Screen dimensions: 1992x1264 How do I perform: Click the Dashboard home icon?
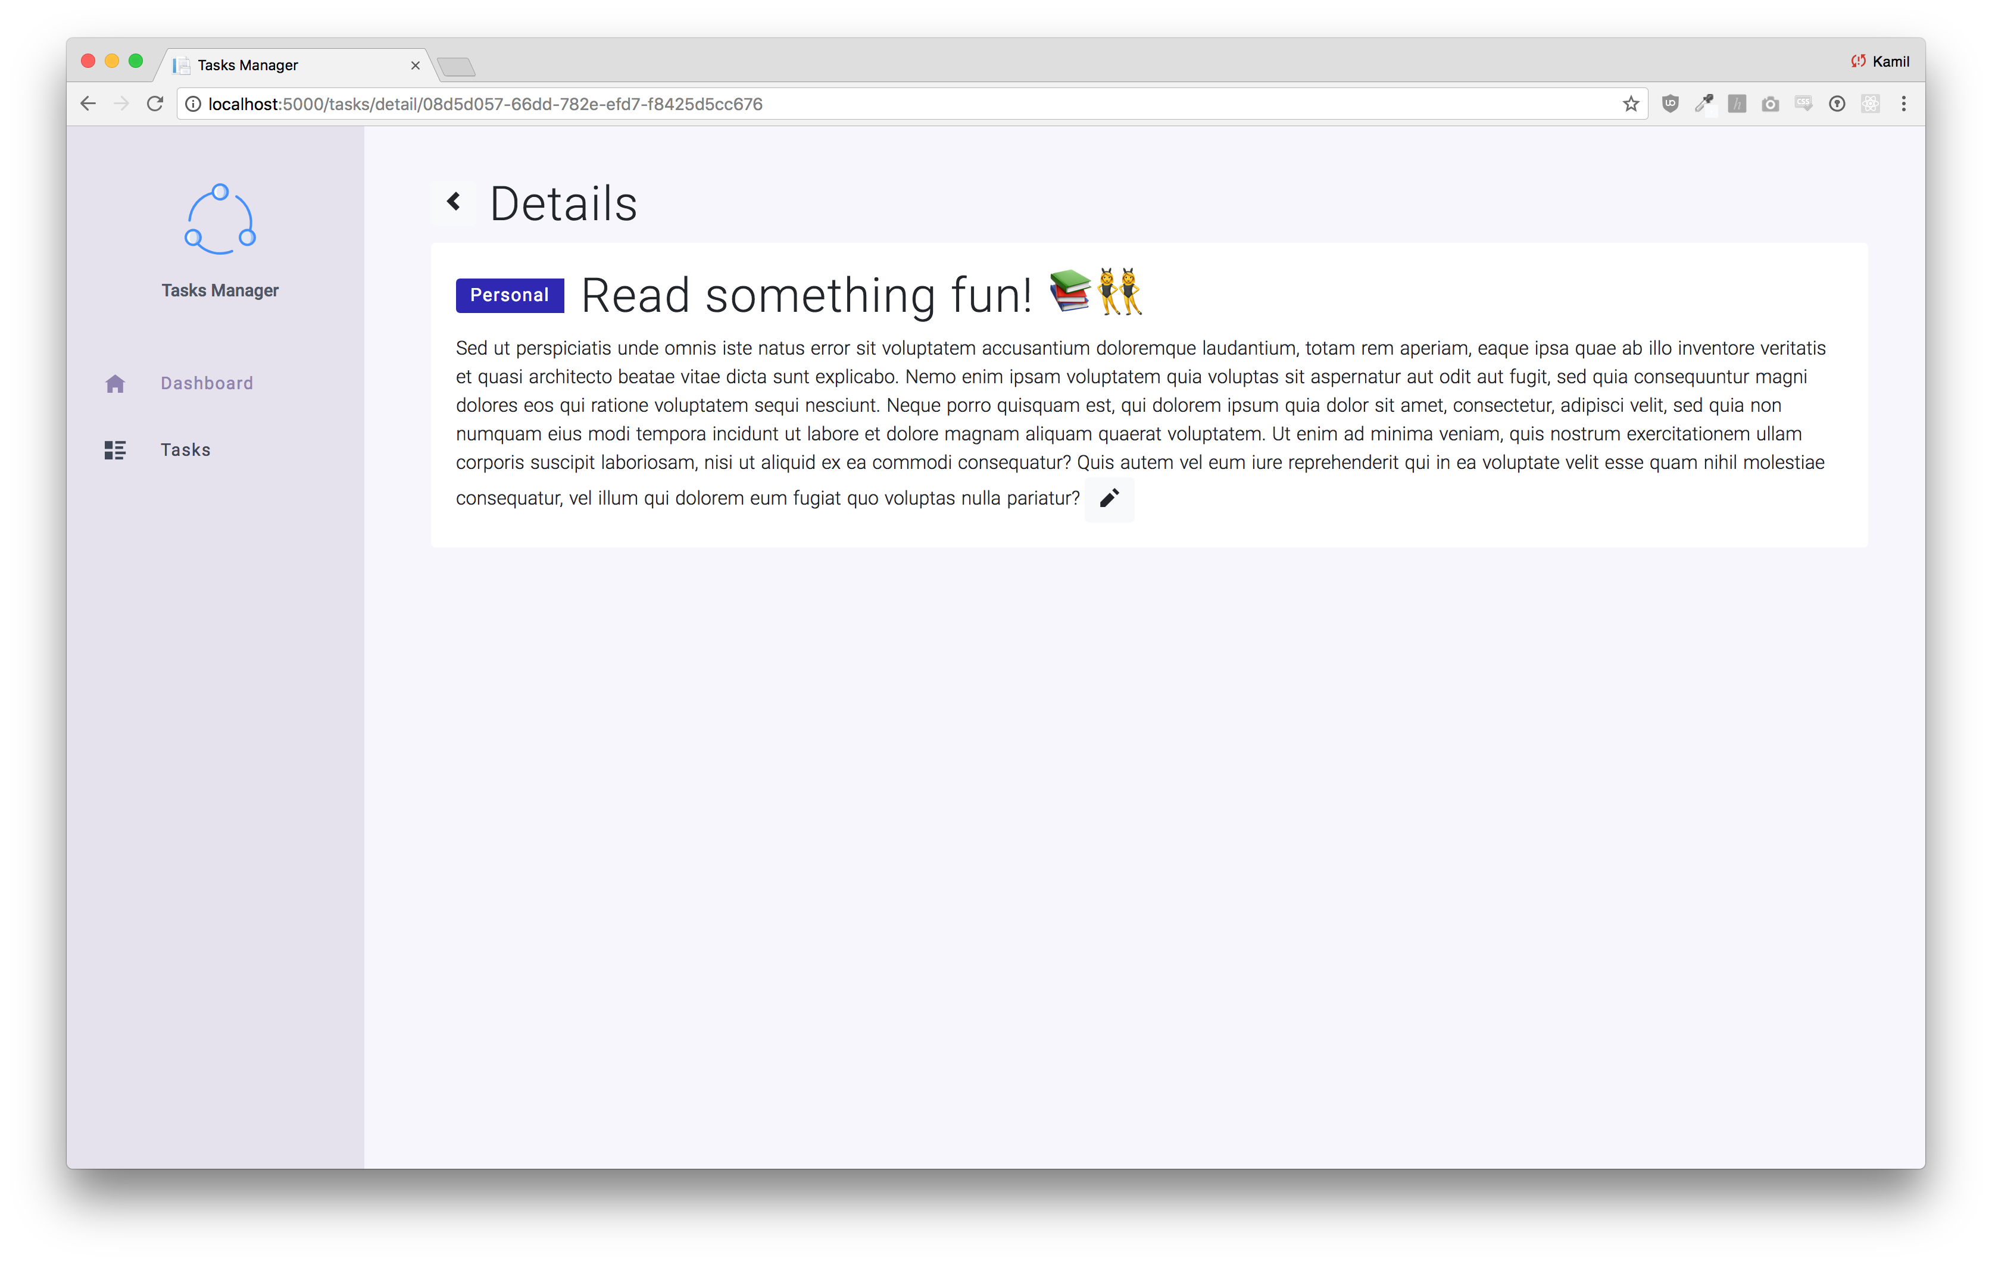tap(115, 384)
